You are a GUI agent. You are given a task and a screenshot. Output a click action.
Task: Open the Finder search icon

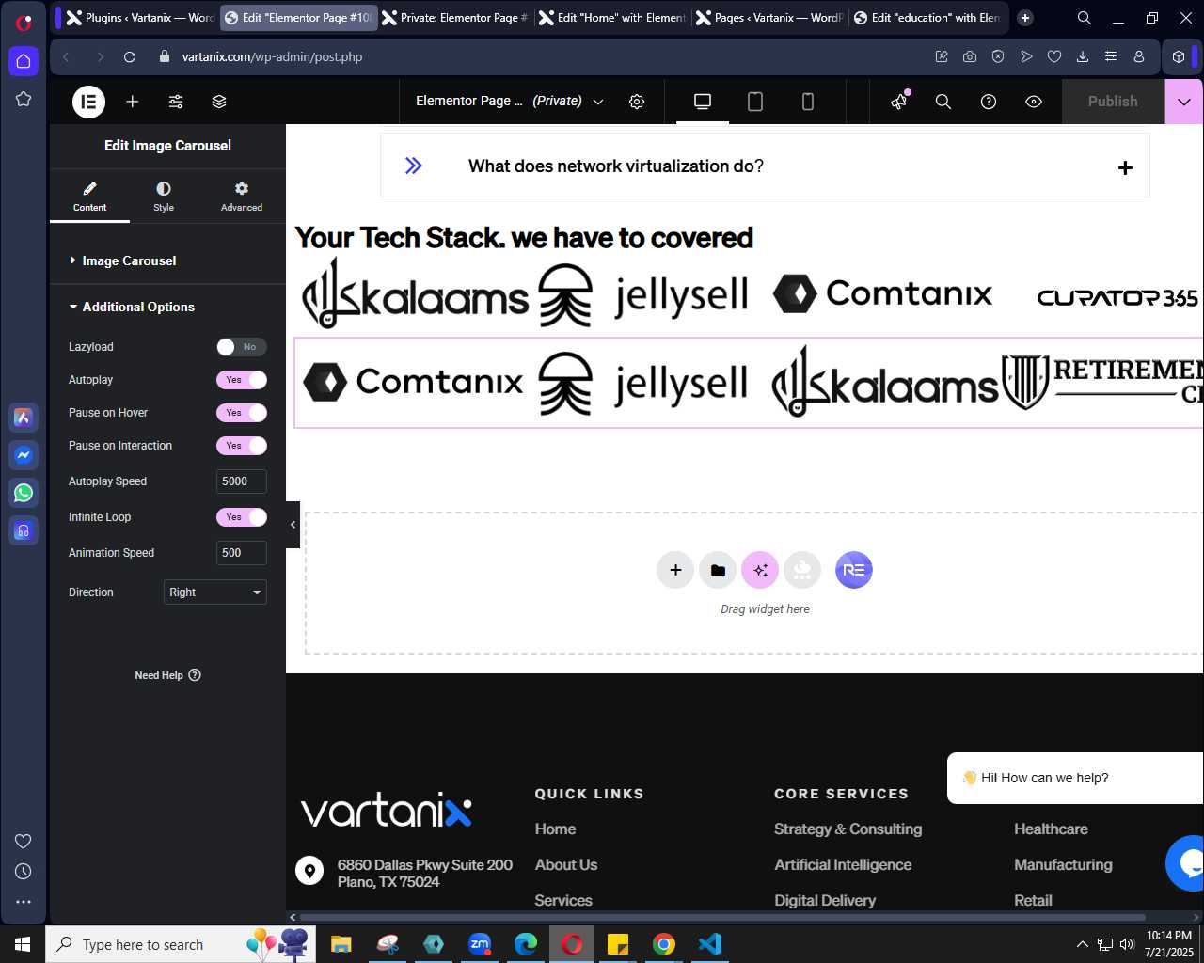[x=943, y=102]
